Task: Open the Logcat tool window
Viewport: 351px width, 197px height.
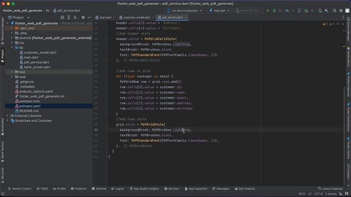Action: pos(117,189)
